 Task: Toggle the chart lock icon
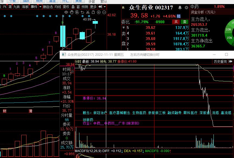pos(93,12)
